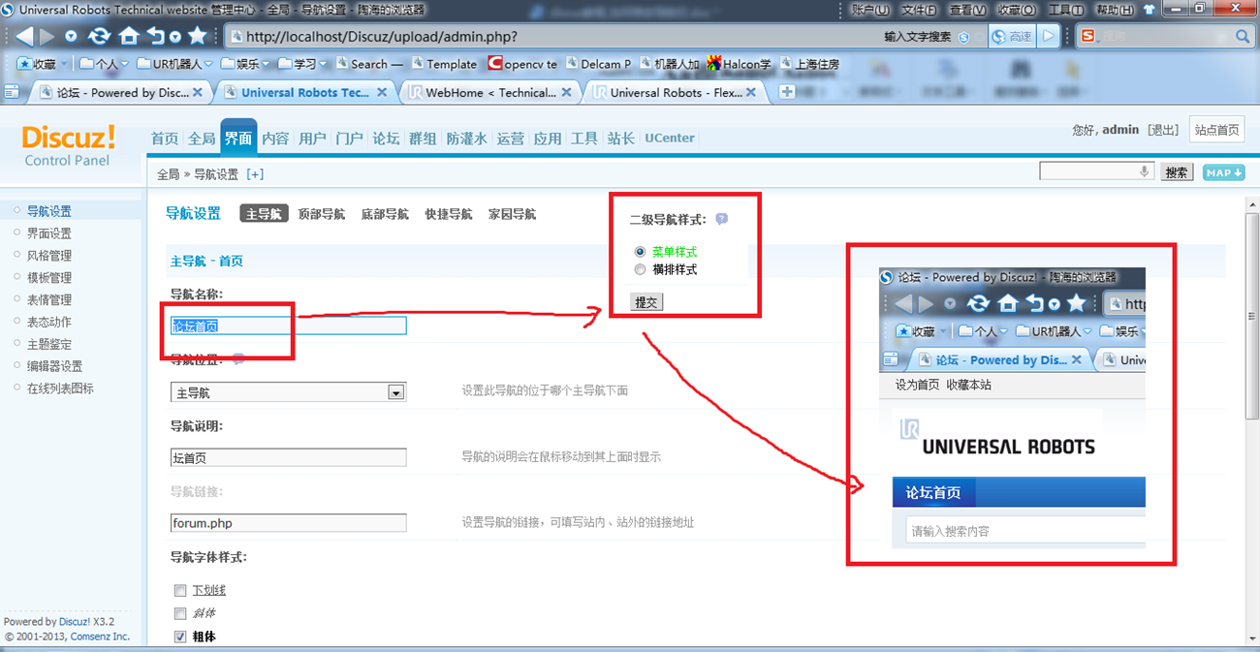Click the favorites star icon in toolbar
The image size is (1260, 652).
click(198, 37)
